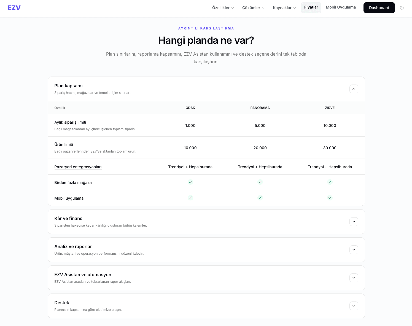Click the Zirve product limit 30.000
This screenshot has height=326, width=412.
pyautogui.click(x=330, y=148)
